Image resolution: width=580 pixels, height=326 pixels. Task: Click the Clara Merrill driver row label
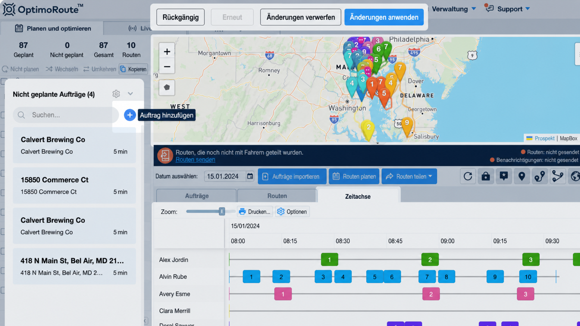tap(174, 311)
